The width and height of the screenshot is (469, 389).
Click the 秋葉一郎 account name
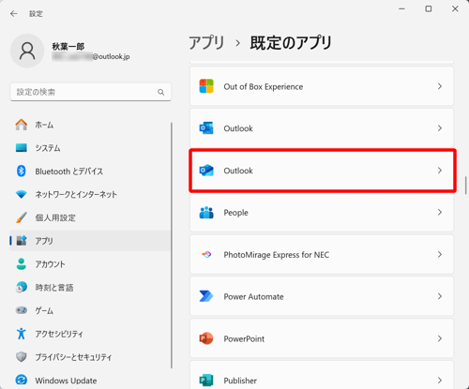pos(68,47)
